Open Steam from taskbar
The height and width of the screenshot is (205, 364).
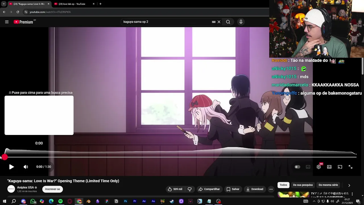pyautogui.click(x=172, y=201)
